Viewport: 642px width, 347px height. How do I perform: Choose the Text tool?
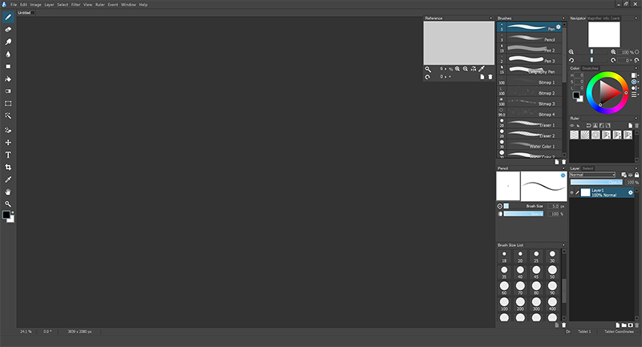(x=8, y=155)
